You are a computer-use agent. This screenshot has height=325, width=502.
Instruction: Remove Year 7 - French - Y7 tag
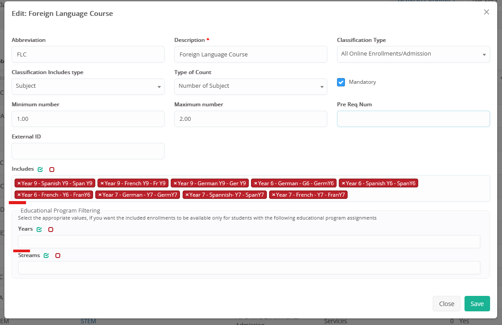tap(273, 195)
